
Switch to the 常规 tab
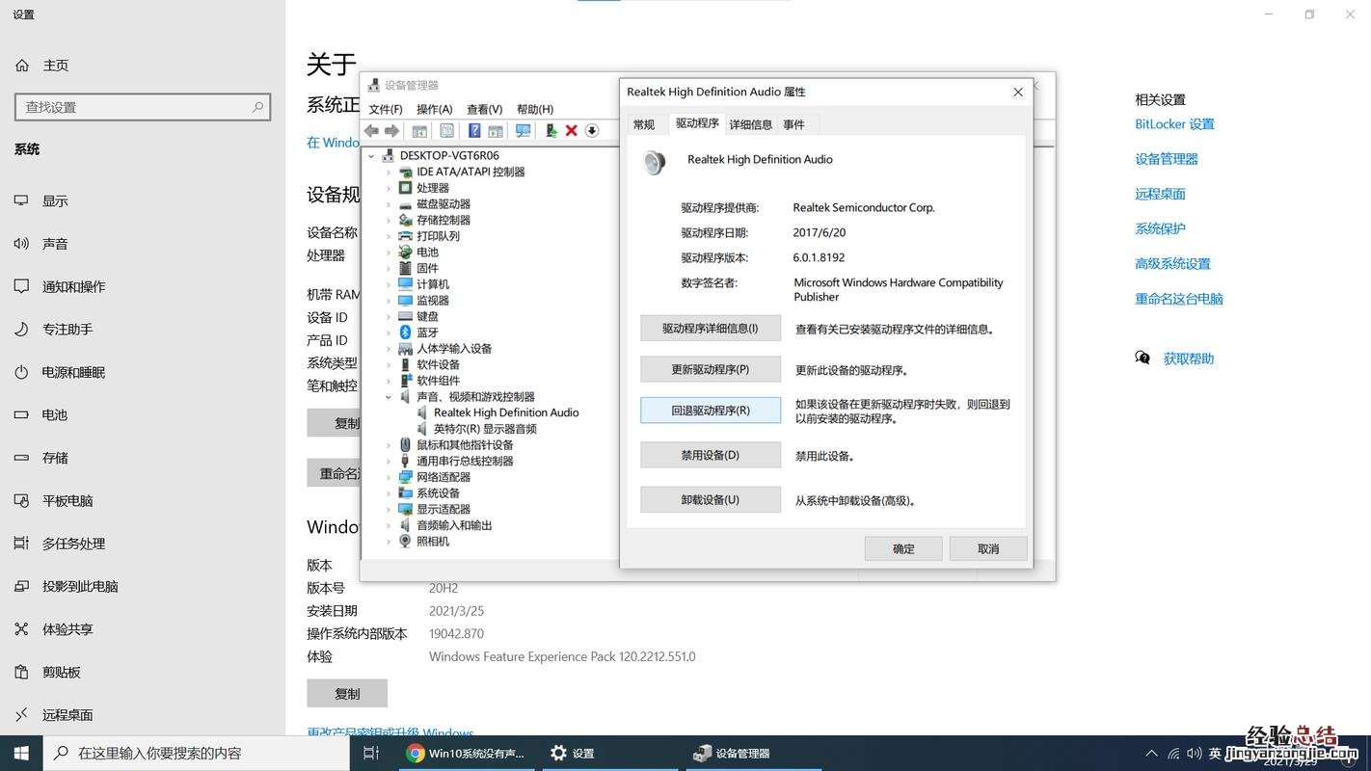tap(644, 124)
